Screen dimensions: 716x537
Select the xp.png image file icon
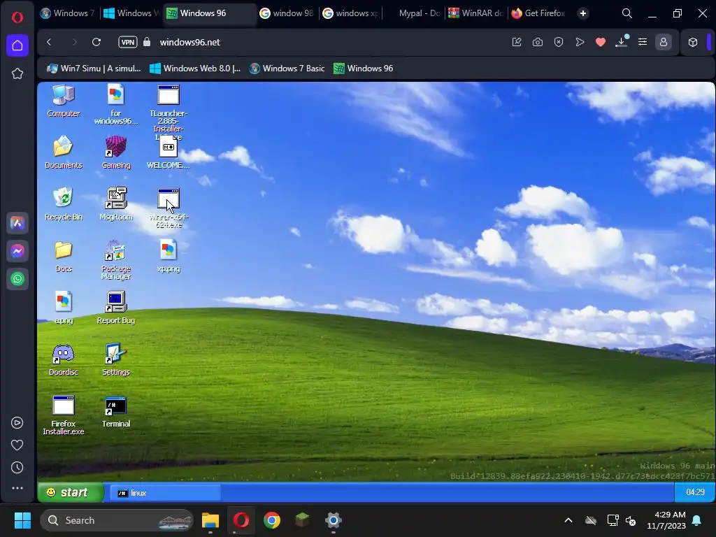(x=169, y=256)
